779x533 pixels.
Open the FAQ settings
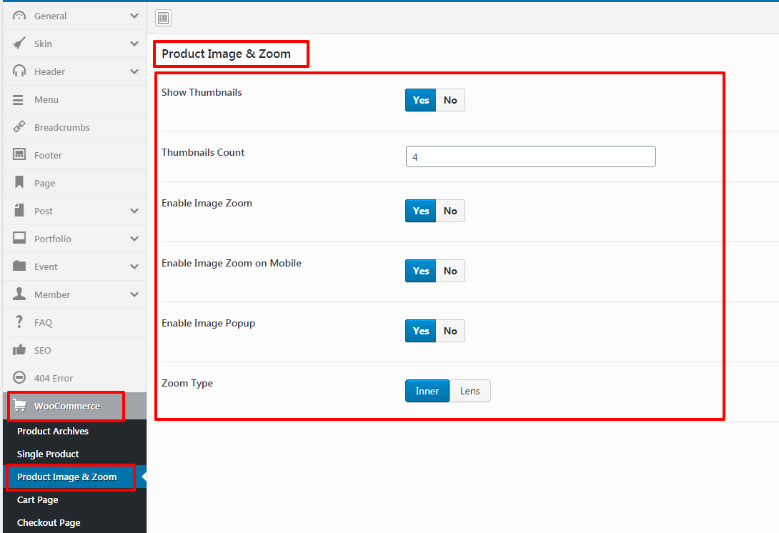tap(74, 322)
